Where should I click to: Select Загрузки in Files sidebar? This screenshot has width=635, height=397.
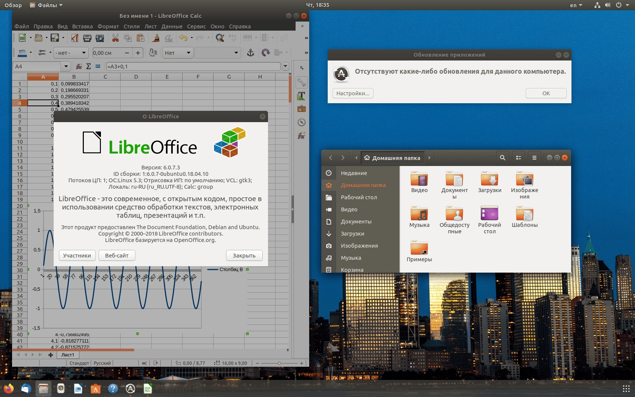(x=360, y=234)
